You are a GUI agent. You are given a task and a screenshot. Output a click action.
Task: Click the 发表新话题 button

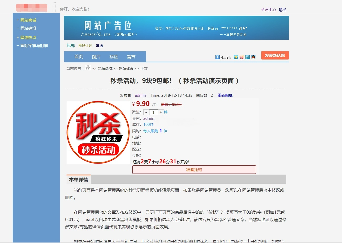click(x=275, y=55)
